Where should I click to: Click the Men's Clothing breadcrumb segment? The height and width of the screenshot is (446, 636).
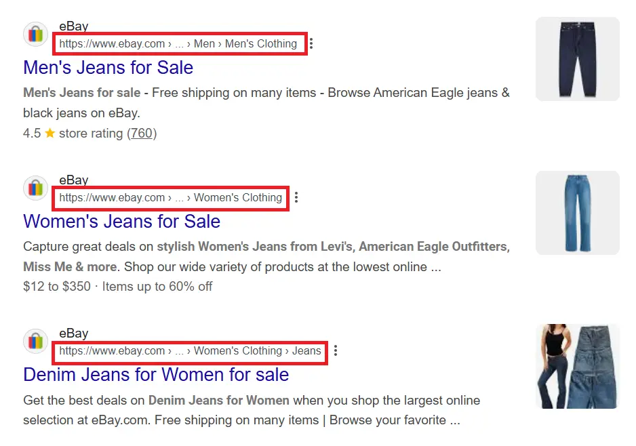[260, 43]
